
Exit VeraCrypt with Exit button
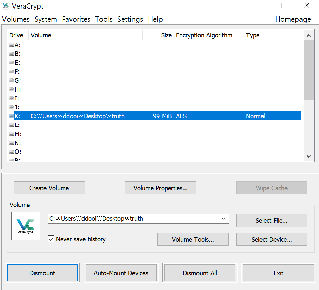click(x=279, y=273)
